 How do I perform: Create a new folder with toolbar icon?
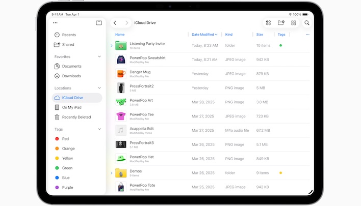[x=281, y=23]
